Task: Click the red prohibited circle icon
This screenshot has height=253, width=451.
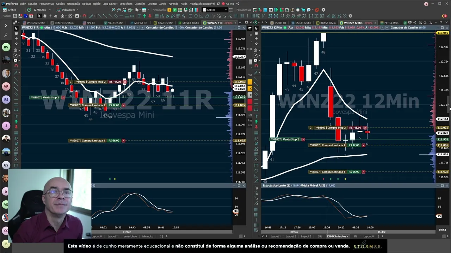Action: [316, 10]
